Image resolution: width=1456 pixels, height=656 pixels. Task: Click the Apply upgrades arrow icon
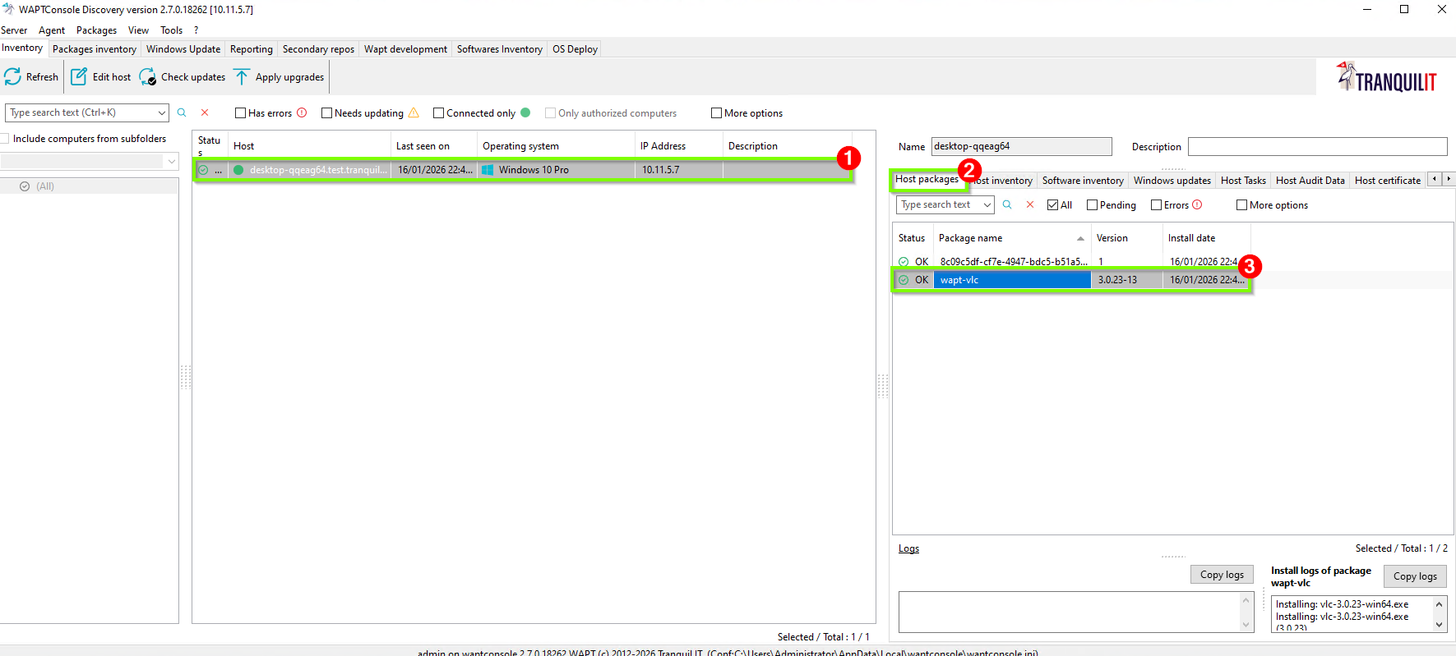242,77
